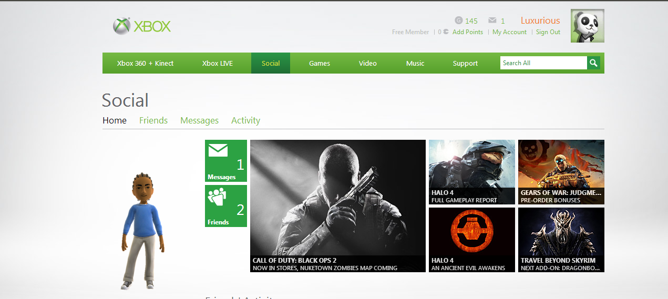Click the Free Member label
Screen dimensions: 668x299
coord(410,32)
